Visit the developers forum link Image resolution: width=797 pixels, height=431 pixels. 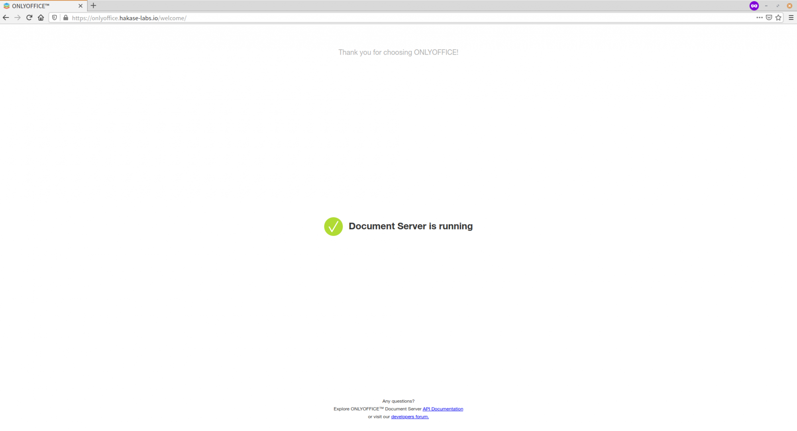click(410, 417)
